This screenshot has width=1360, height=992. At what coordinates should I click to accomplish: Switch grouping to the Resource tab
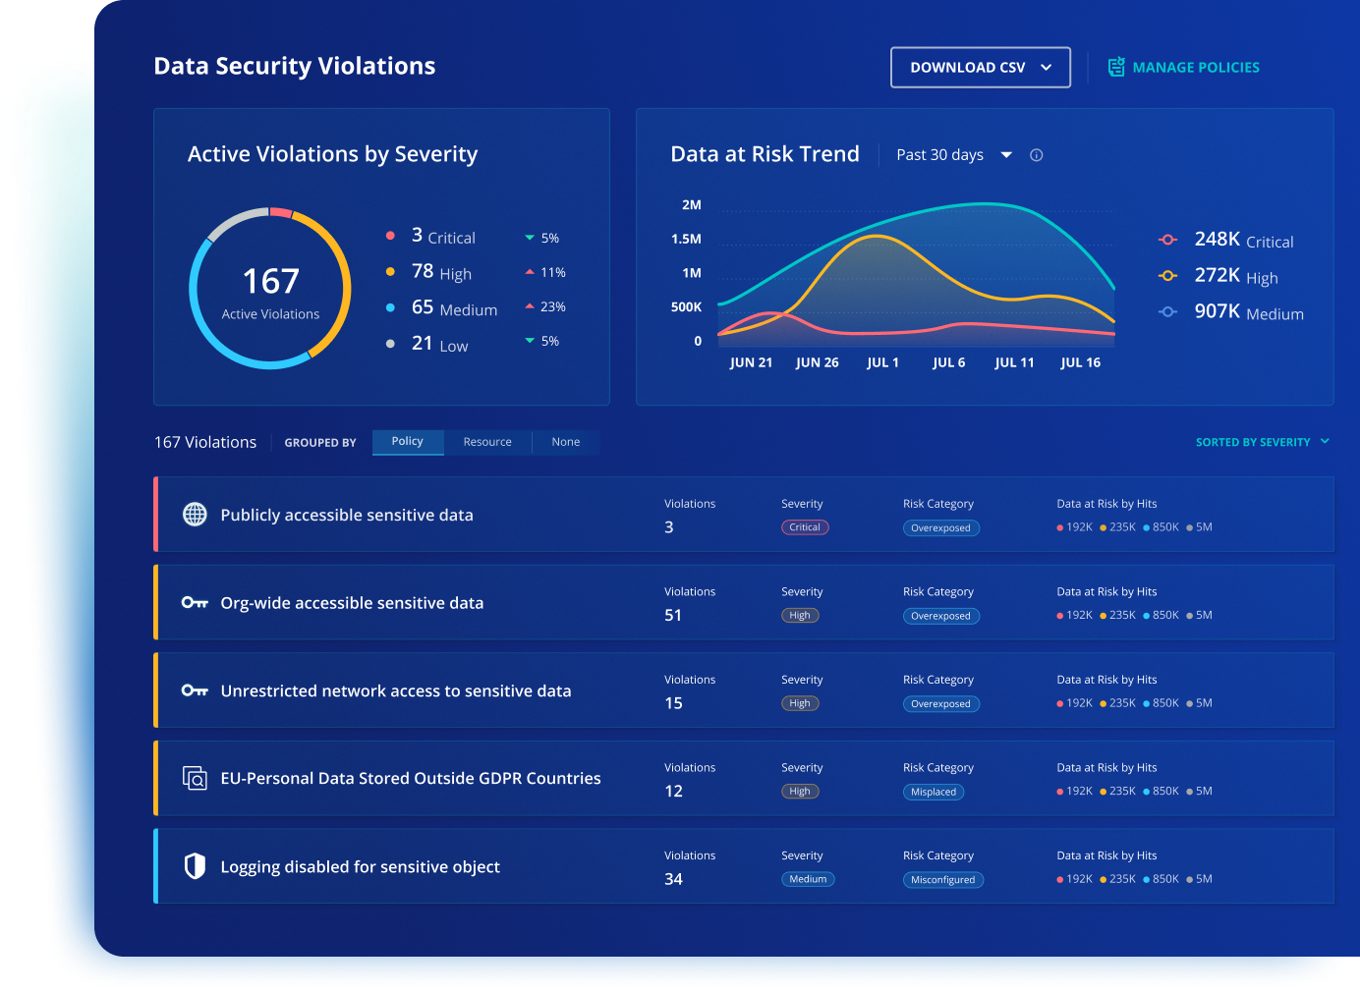[x=487, y=442]
